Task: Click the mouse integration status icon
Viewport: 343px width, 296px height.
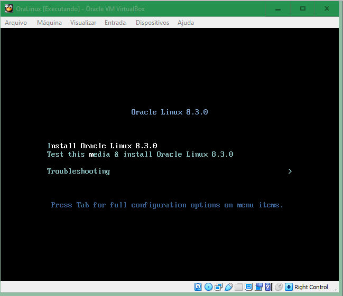Action: pos(279,287)
